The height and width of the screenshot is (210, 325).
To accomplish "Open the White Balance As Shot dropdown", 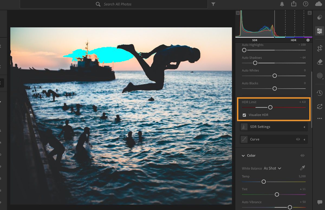I will pyautogui.click(x=272, y=168).
